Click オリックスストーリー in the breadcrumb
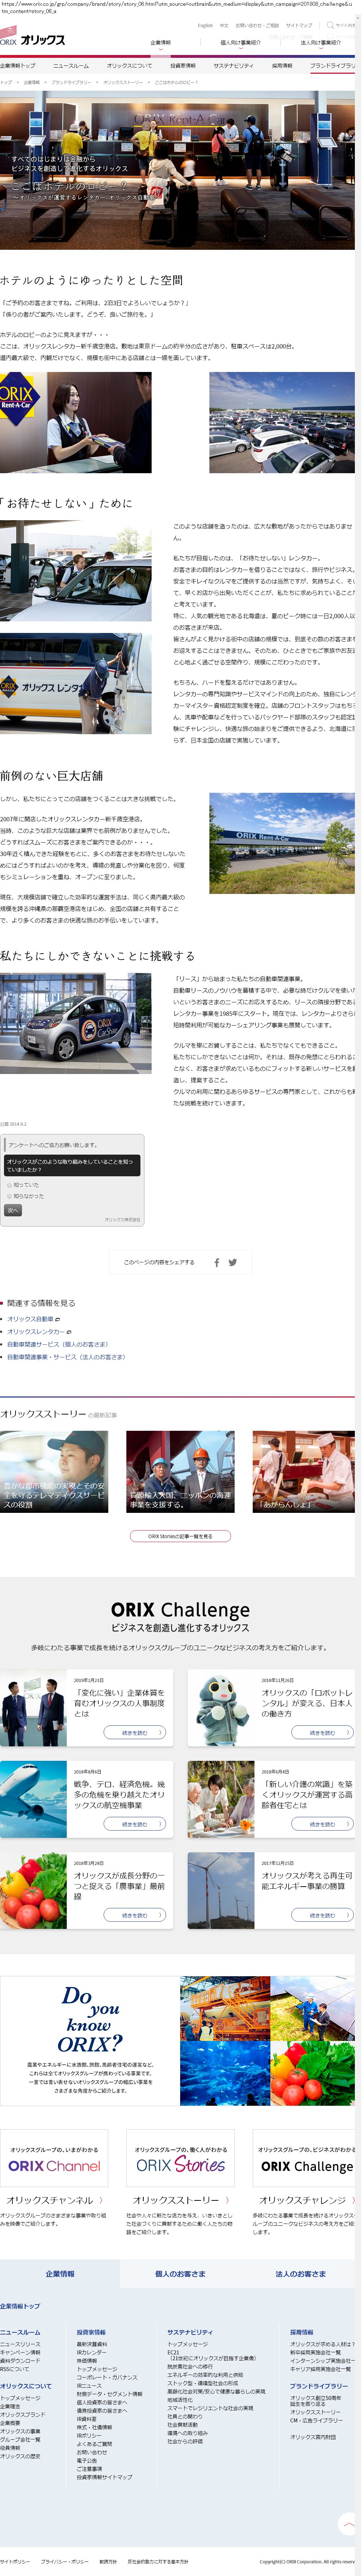This screenshot has width=361, height=2576. tap(123, 82)
